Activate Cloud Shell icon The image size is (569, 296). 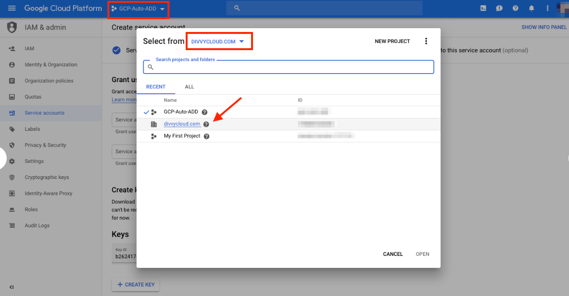483,8
